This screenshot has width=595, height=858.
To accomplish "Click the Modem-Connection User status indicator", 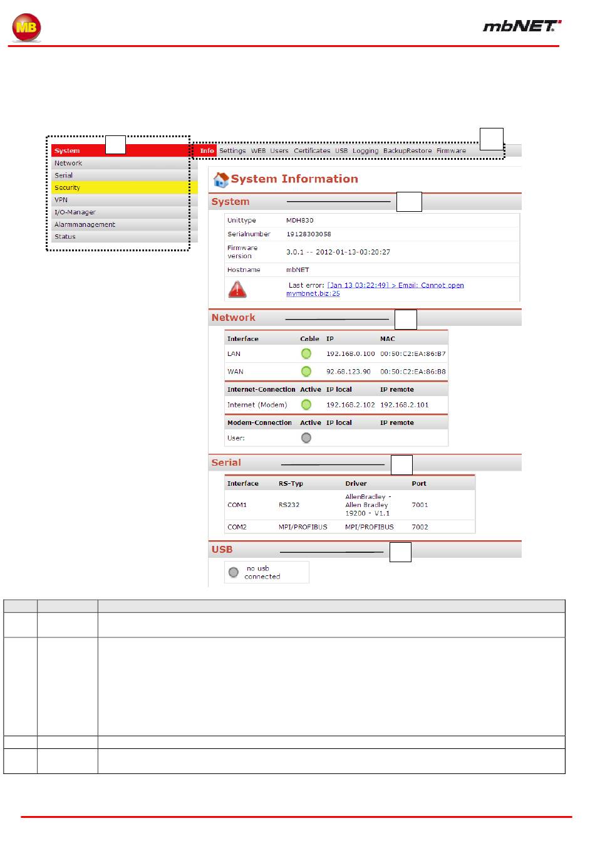I will pyautogui.click(x=306, y=438).
